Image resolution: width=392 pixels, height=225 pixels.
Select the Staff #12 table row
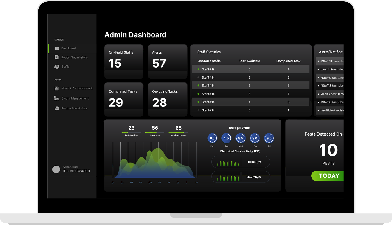[250, 69]
